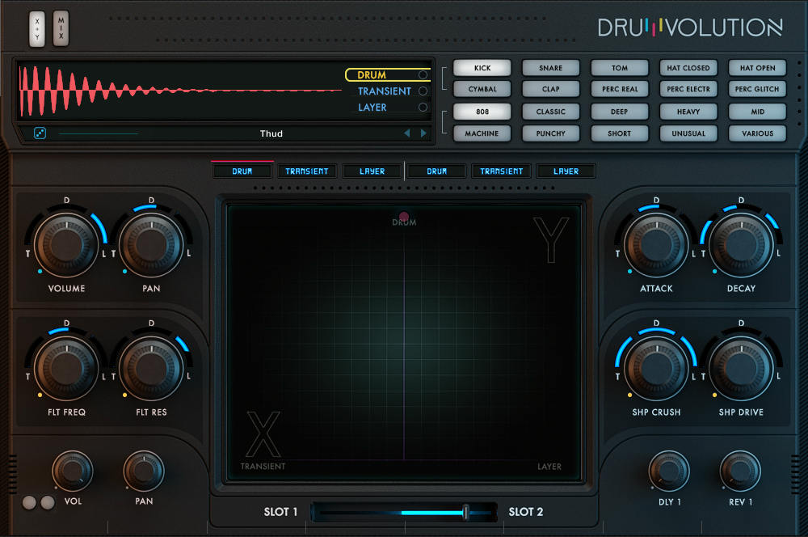This screenshot has height=537, width=808.
Task: Switch to the first TRANSIENT tab
Action: [307, 171]
